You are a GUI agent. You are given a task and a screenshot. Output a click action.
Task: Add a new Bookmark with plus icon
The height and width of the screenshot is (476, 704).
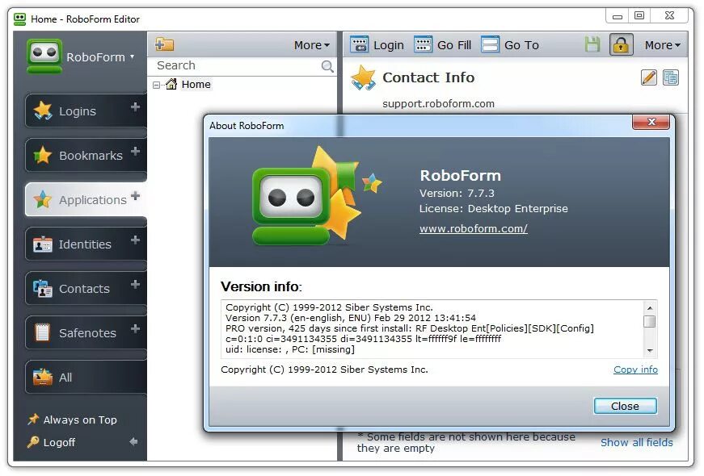135,151
